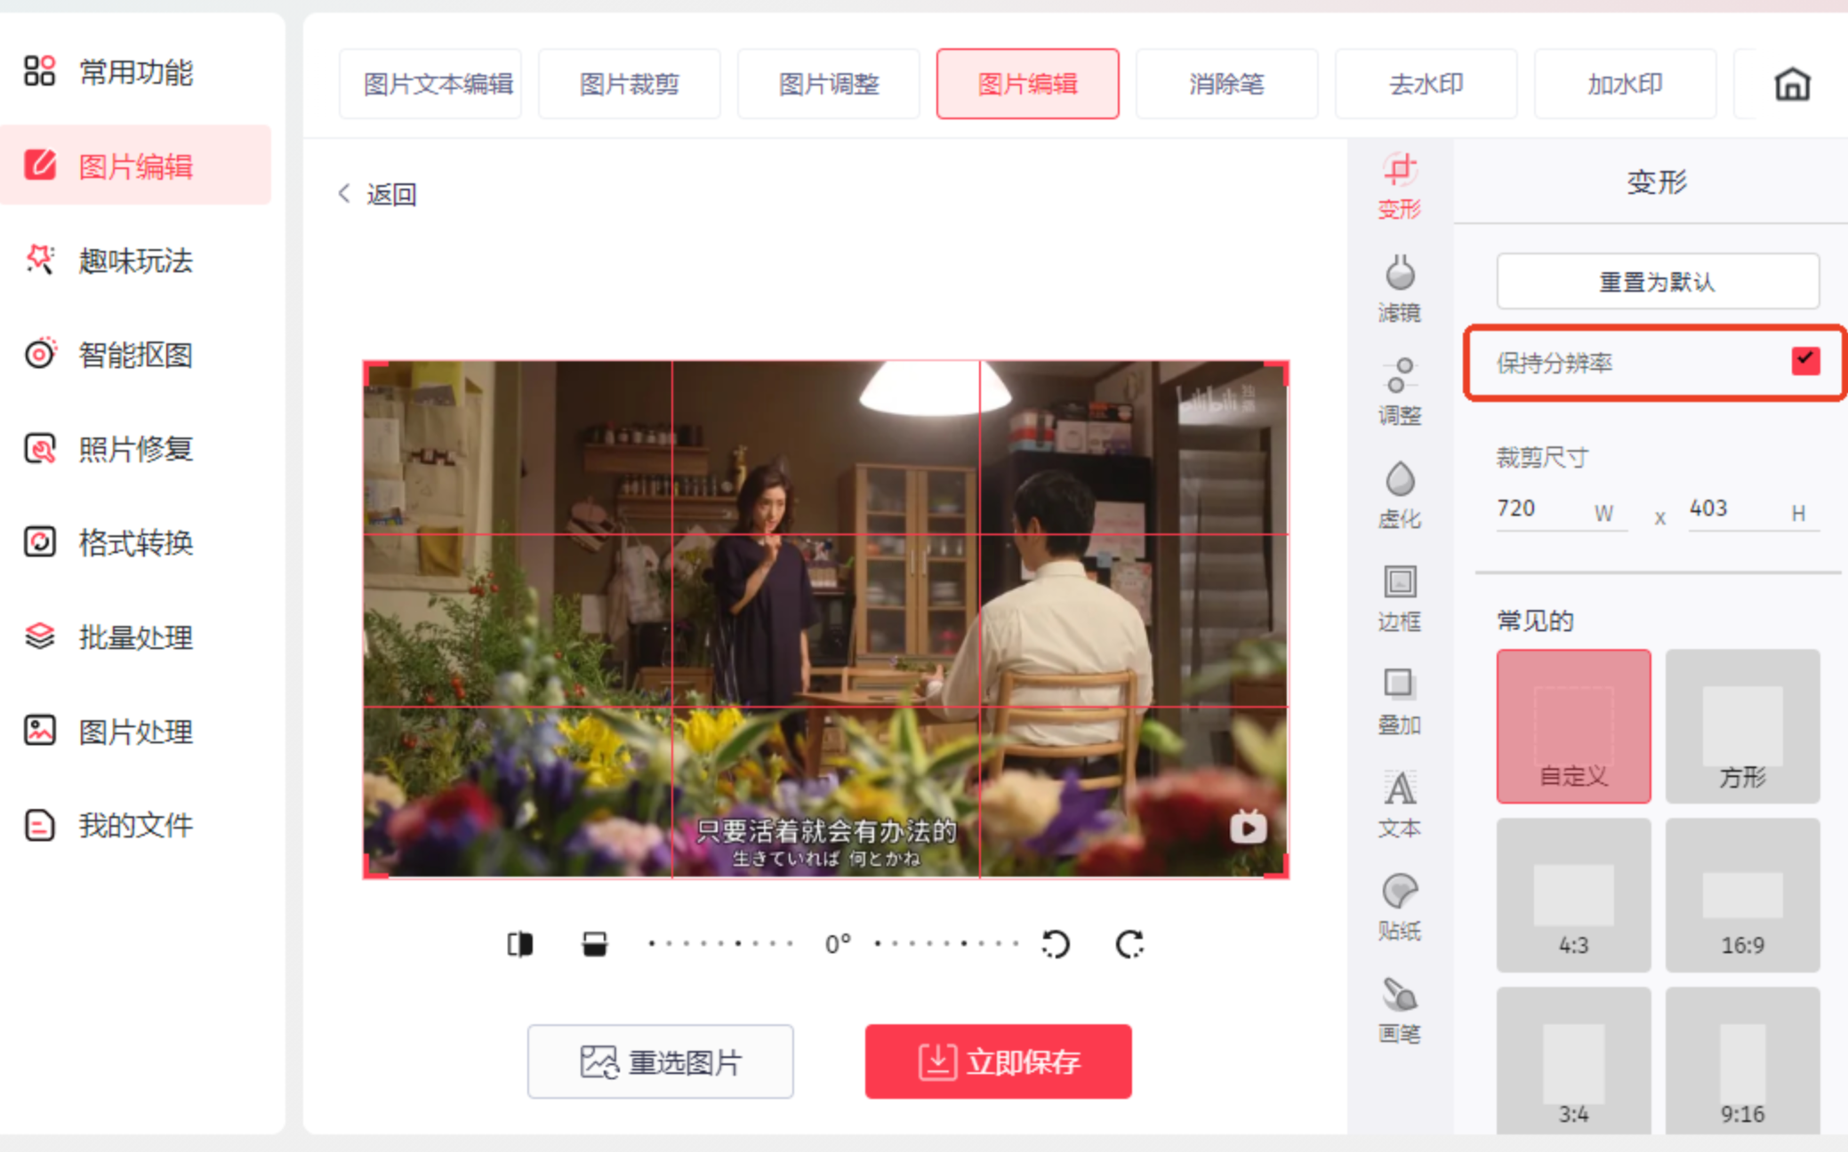Select the 16:9 crop ratio
Screen dimensions: 1848x1152
point(1741,894)
